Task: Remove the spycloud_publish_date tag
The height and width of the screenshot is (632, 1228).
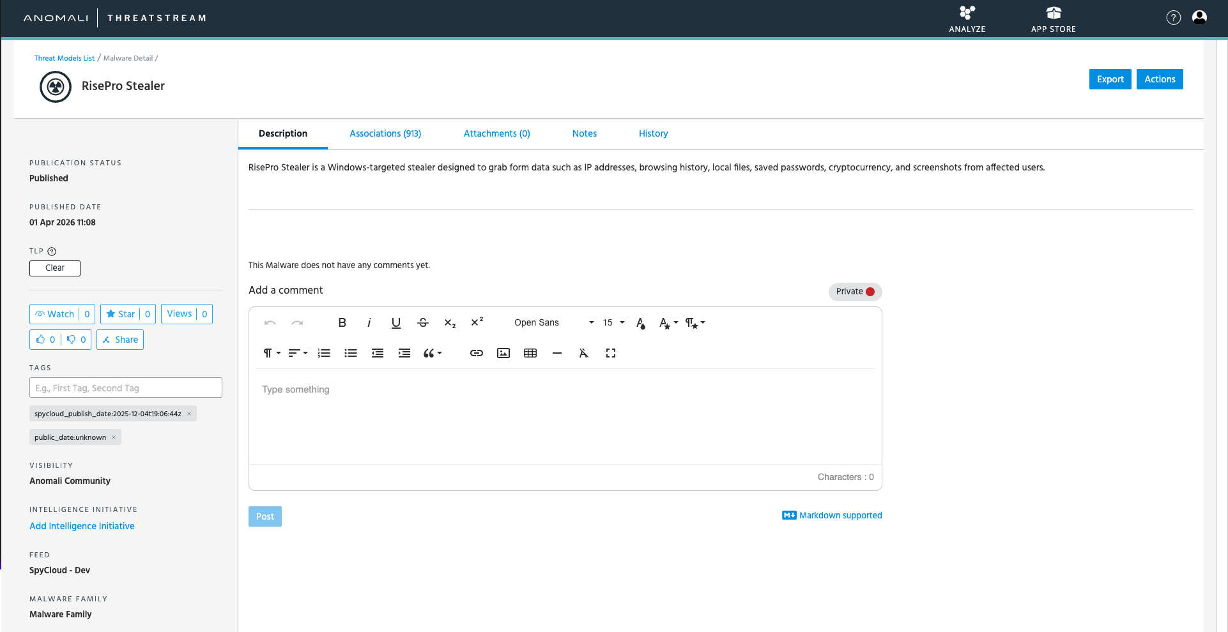Action: pos(189,414)
